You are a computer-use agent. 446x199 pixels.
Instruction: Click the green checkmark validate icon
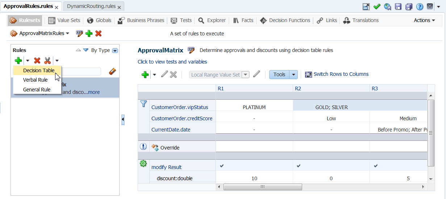click(377, 7)
